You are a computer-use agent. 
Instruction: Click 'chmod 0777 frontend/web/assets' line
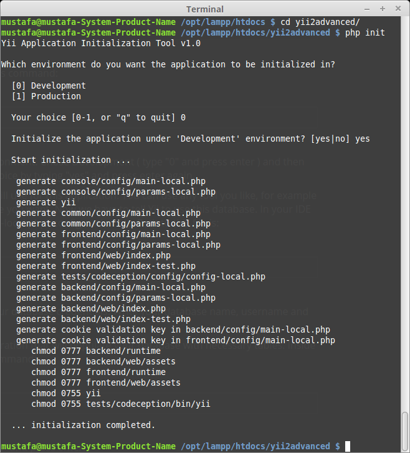tap(106, 382)
